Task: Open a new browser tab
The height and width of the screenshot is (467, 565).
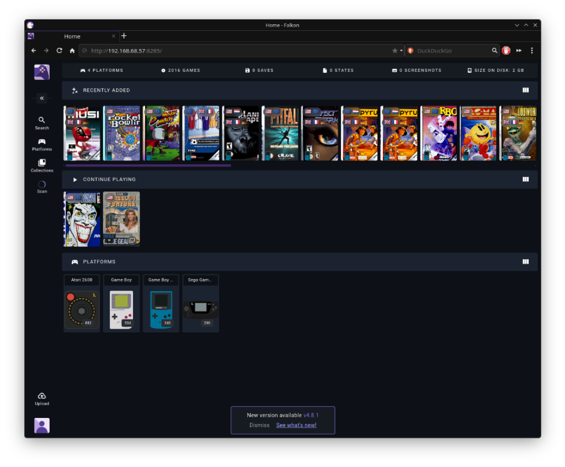Action: [x=124, y=36]
